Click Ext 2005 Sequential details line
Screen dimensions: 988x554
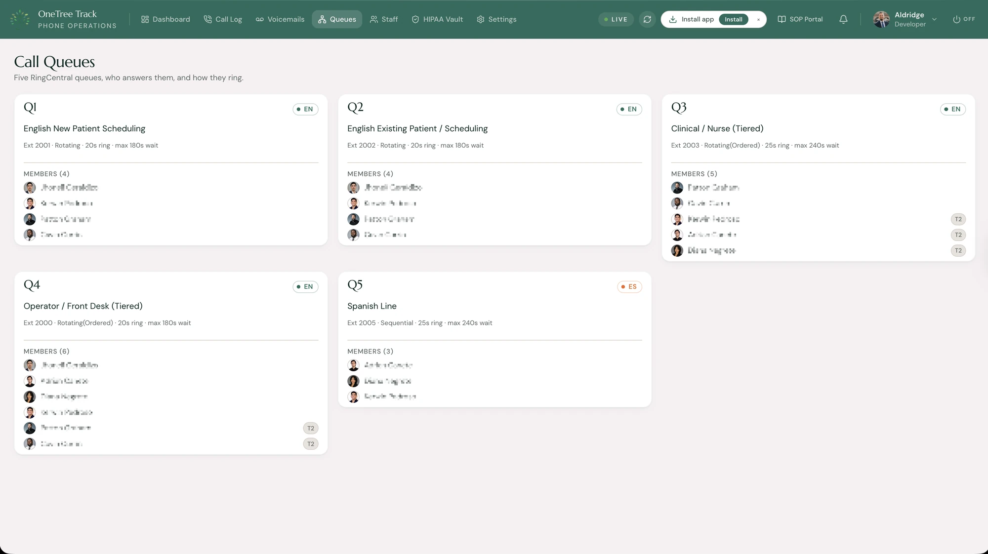pos(420,323)
